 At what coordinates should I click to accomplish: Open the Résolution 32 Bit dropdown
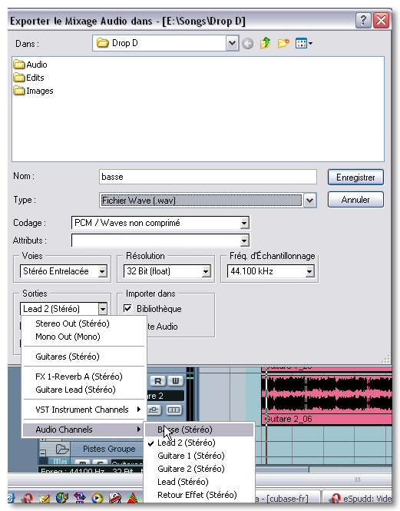click(x=206, y=271)
